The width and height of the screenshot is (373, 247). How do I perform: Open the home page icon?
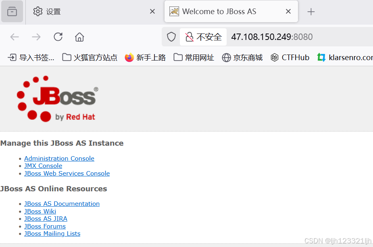click(x=79, y=37)
